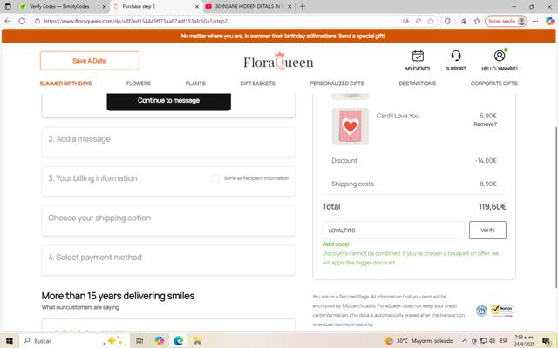Click the Card I Love You thumbnail
Image resolution: width=558 pixels, height=348 pixels.
350,126
